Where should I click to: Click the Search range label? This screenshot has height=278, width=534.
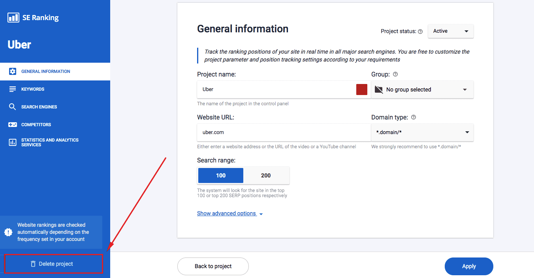point(216,160)
